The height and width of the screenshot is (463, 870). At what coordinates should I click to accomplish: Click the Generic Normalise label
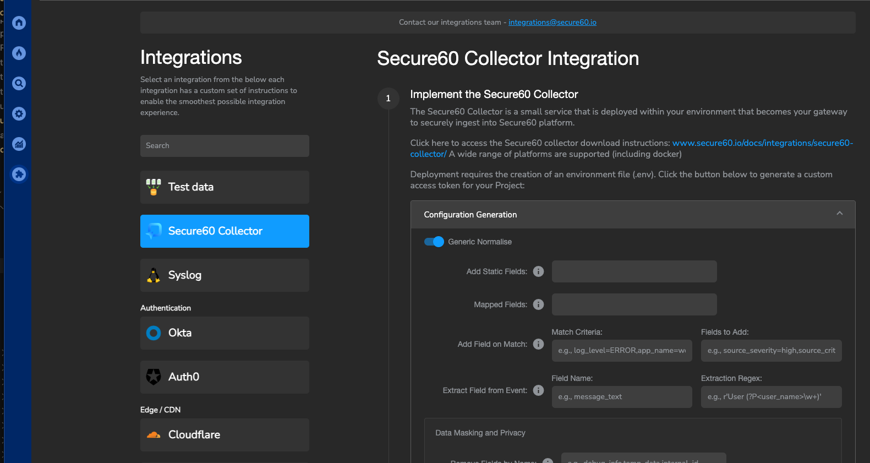click(x=480, y=242)
